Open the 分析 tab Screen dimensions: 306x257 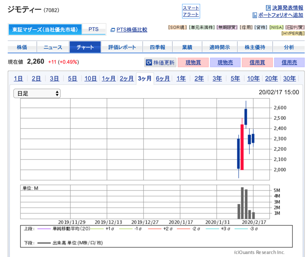(289, 47)
